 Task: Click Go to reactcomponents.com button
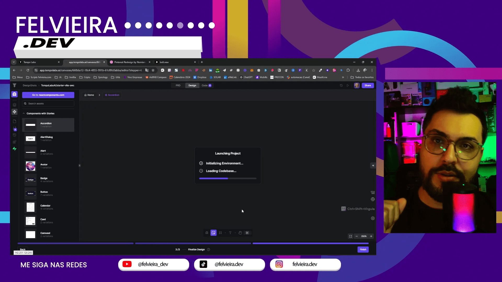[48, 95]
